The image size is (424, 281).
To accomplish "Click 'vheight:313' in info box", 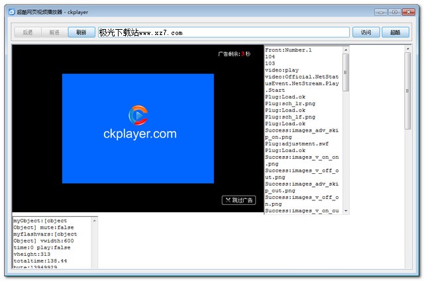I will [x=32, y=254].
